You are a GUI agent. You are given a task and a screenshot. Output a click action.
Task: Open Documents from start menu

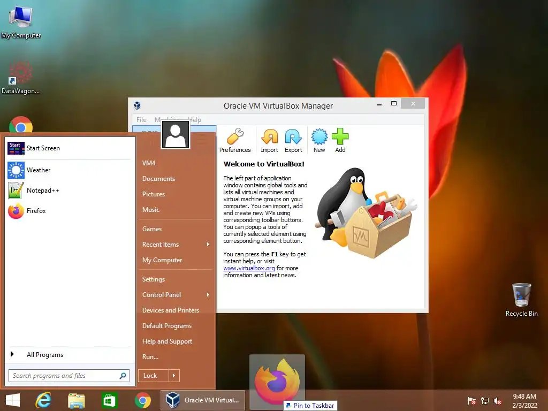158,179
